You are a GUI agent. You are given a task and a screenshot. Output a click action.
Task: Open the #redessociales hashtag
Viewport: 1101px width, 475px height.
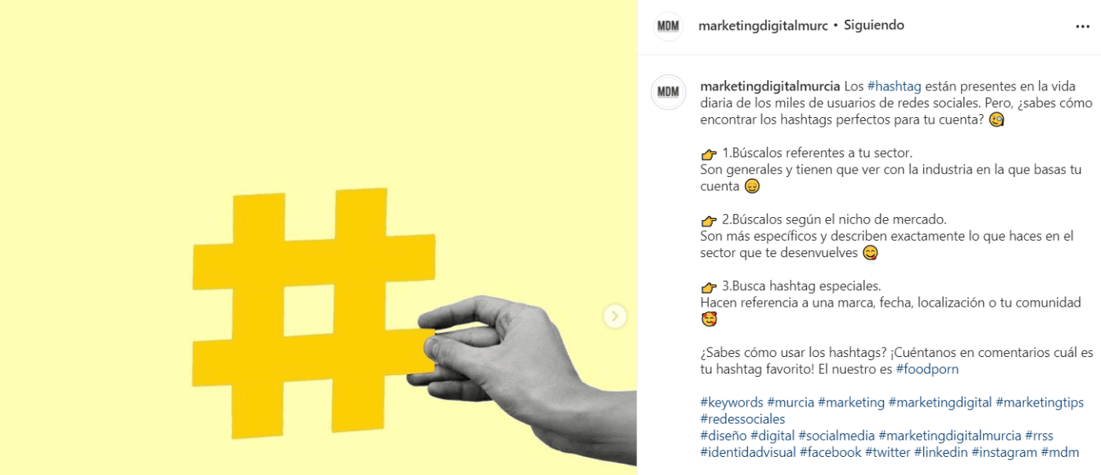(x=742, y=419)
